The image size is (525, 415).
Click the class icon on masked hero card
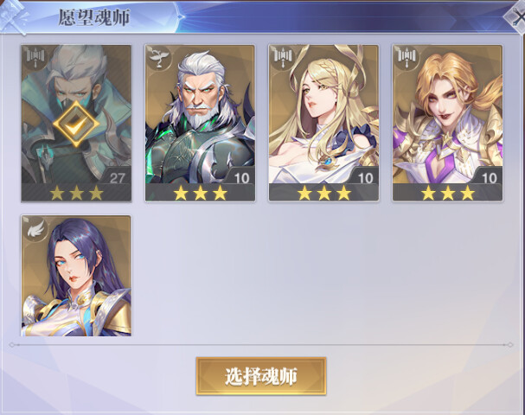[x=35, y=56]
